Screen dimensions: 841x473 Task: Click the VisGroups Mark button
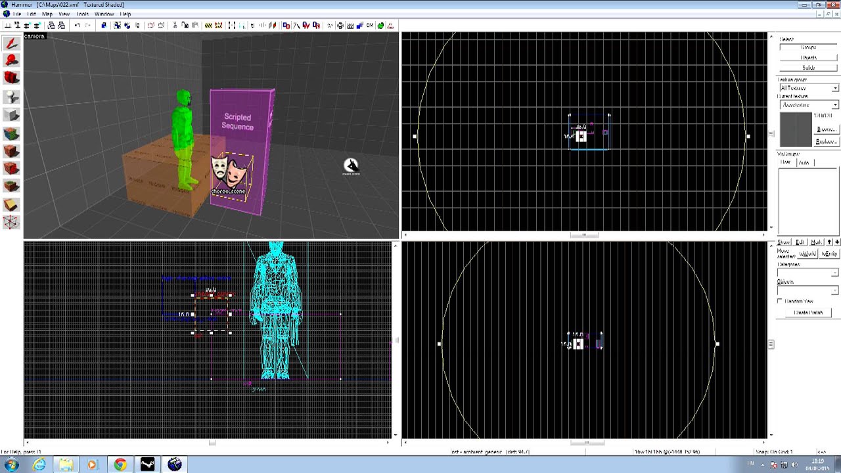817,242
